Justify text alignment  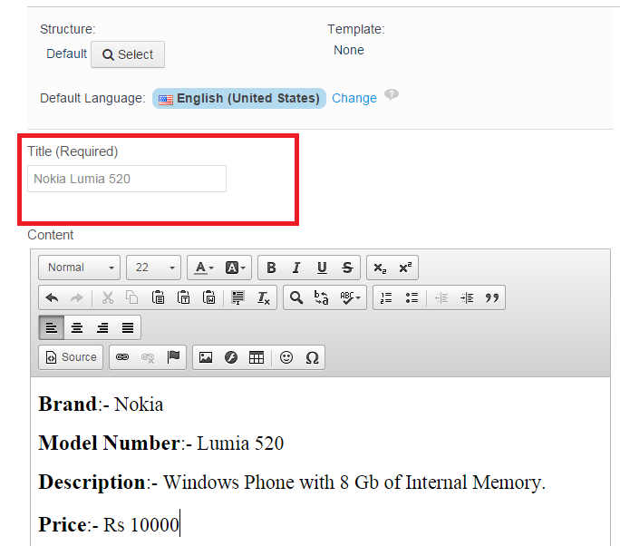(x=128, y=327)
